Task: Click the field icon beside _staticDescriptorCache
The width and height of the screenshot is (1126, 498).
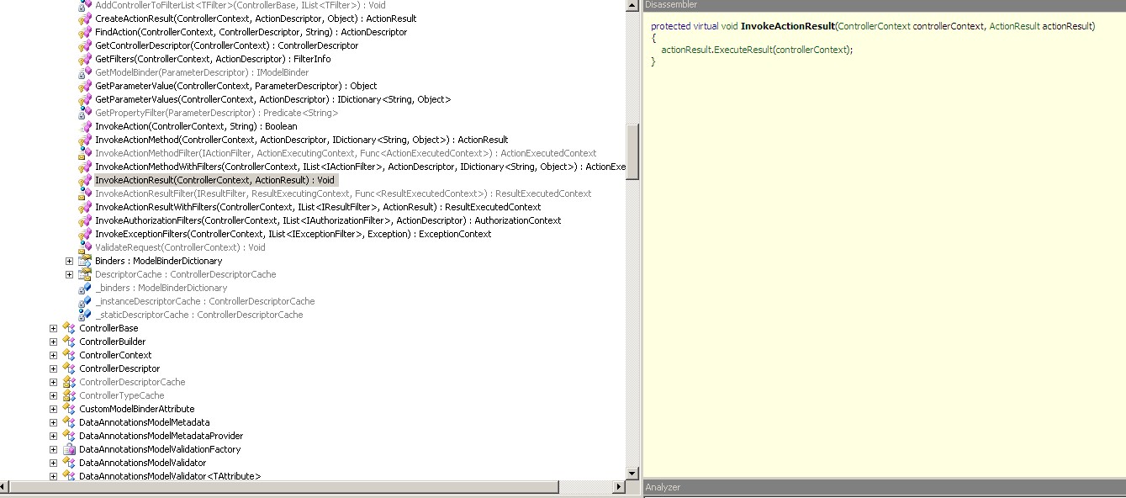Action: point(84,315)
